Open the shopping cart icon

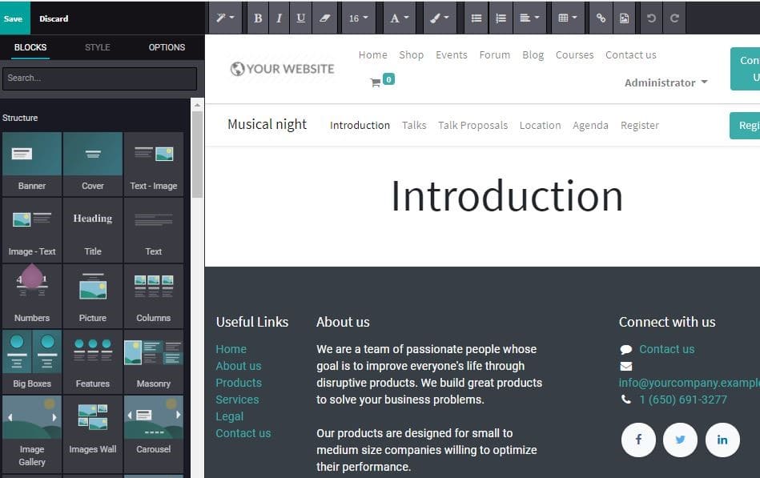376,82
